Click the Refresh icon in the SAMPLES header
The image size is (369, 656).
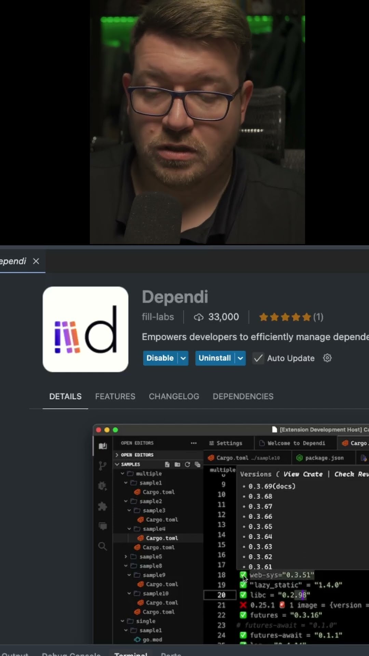coord(187,464)
